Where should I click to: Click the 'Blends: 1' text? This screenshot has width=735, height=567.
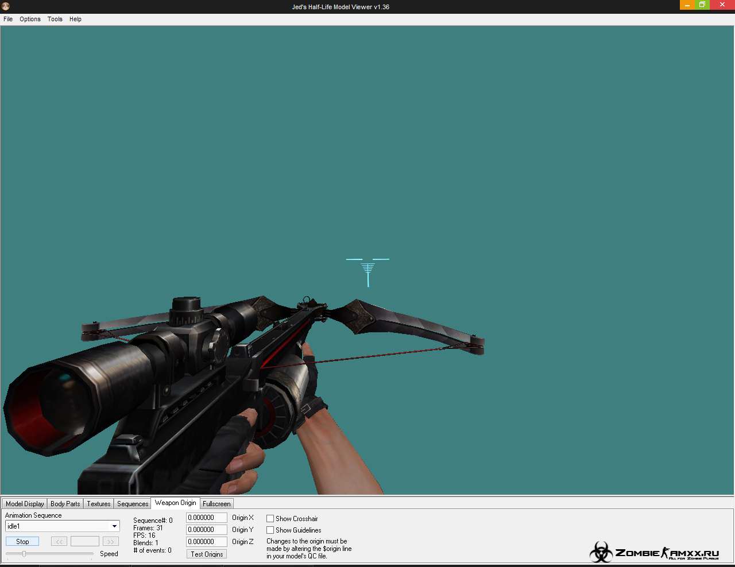pyautogui.click(x=146, y=543)
